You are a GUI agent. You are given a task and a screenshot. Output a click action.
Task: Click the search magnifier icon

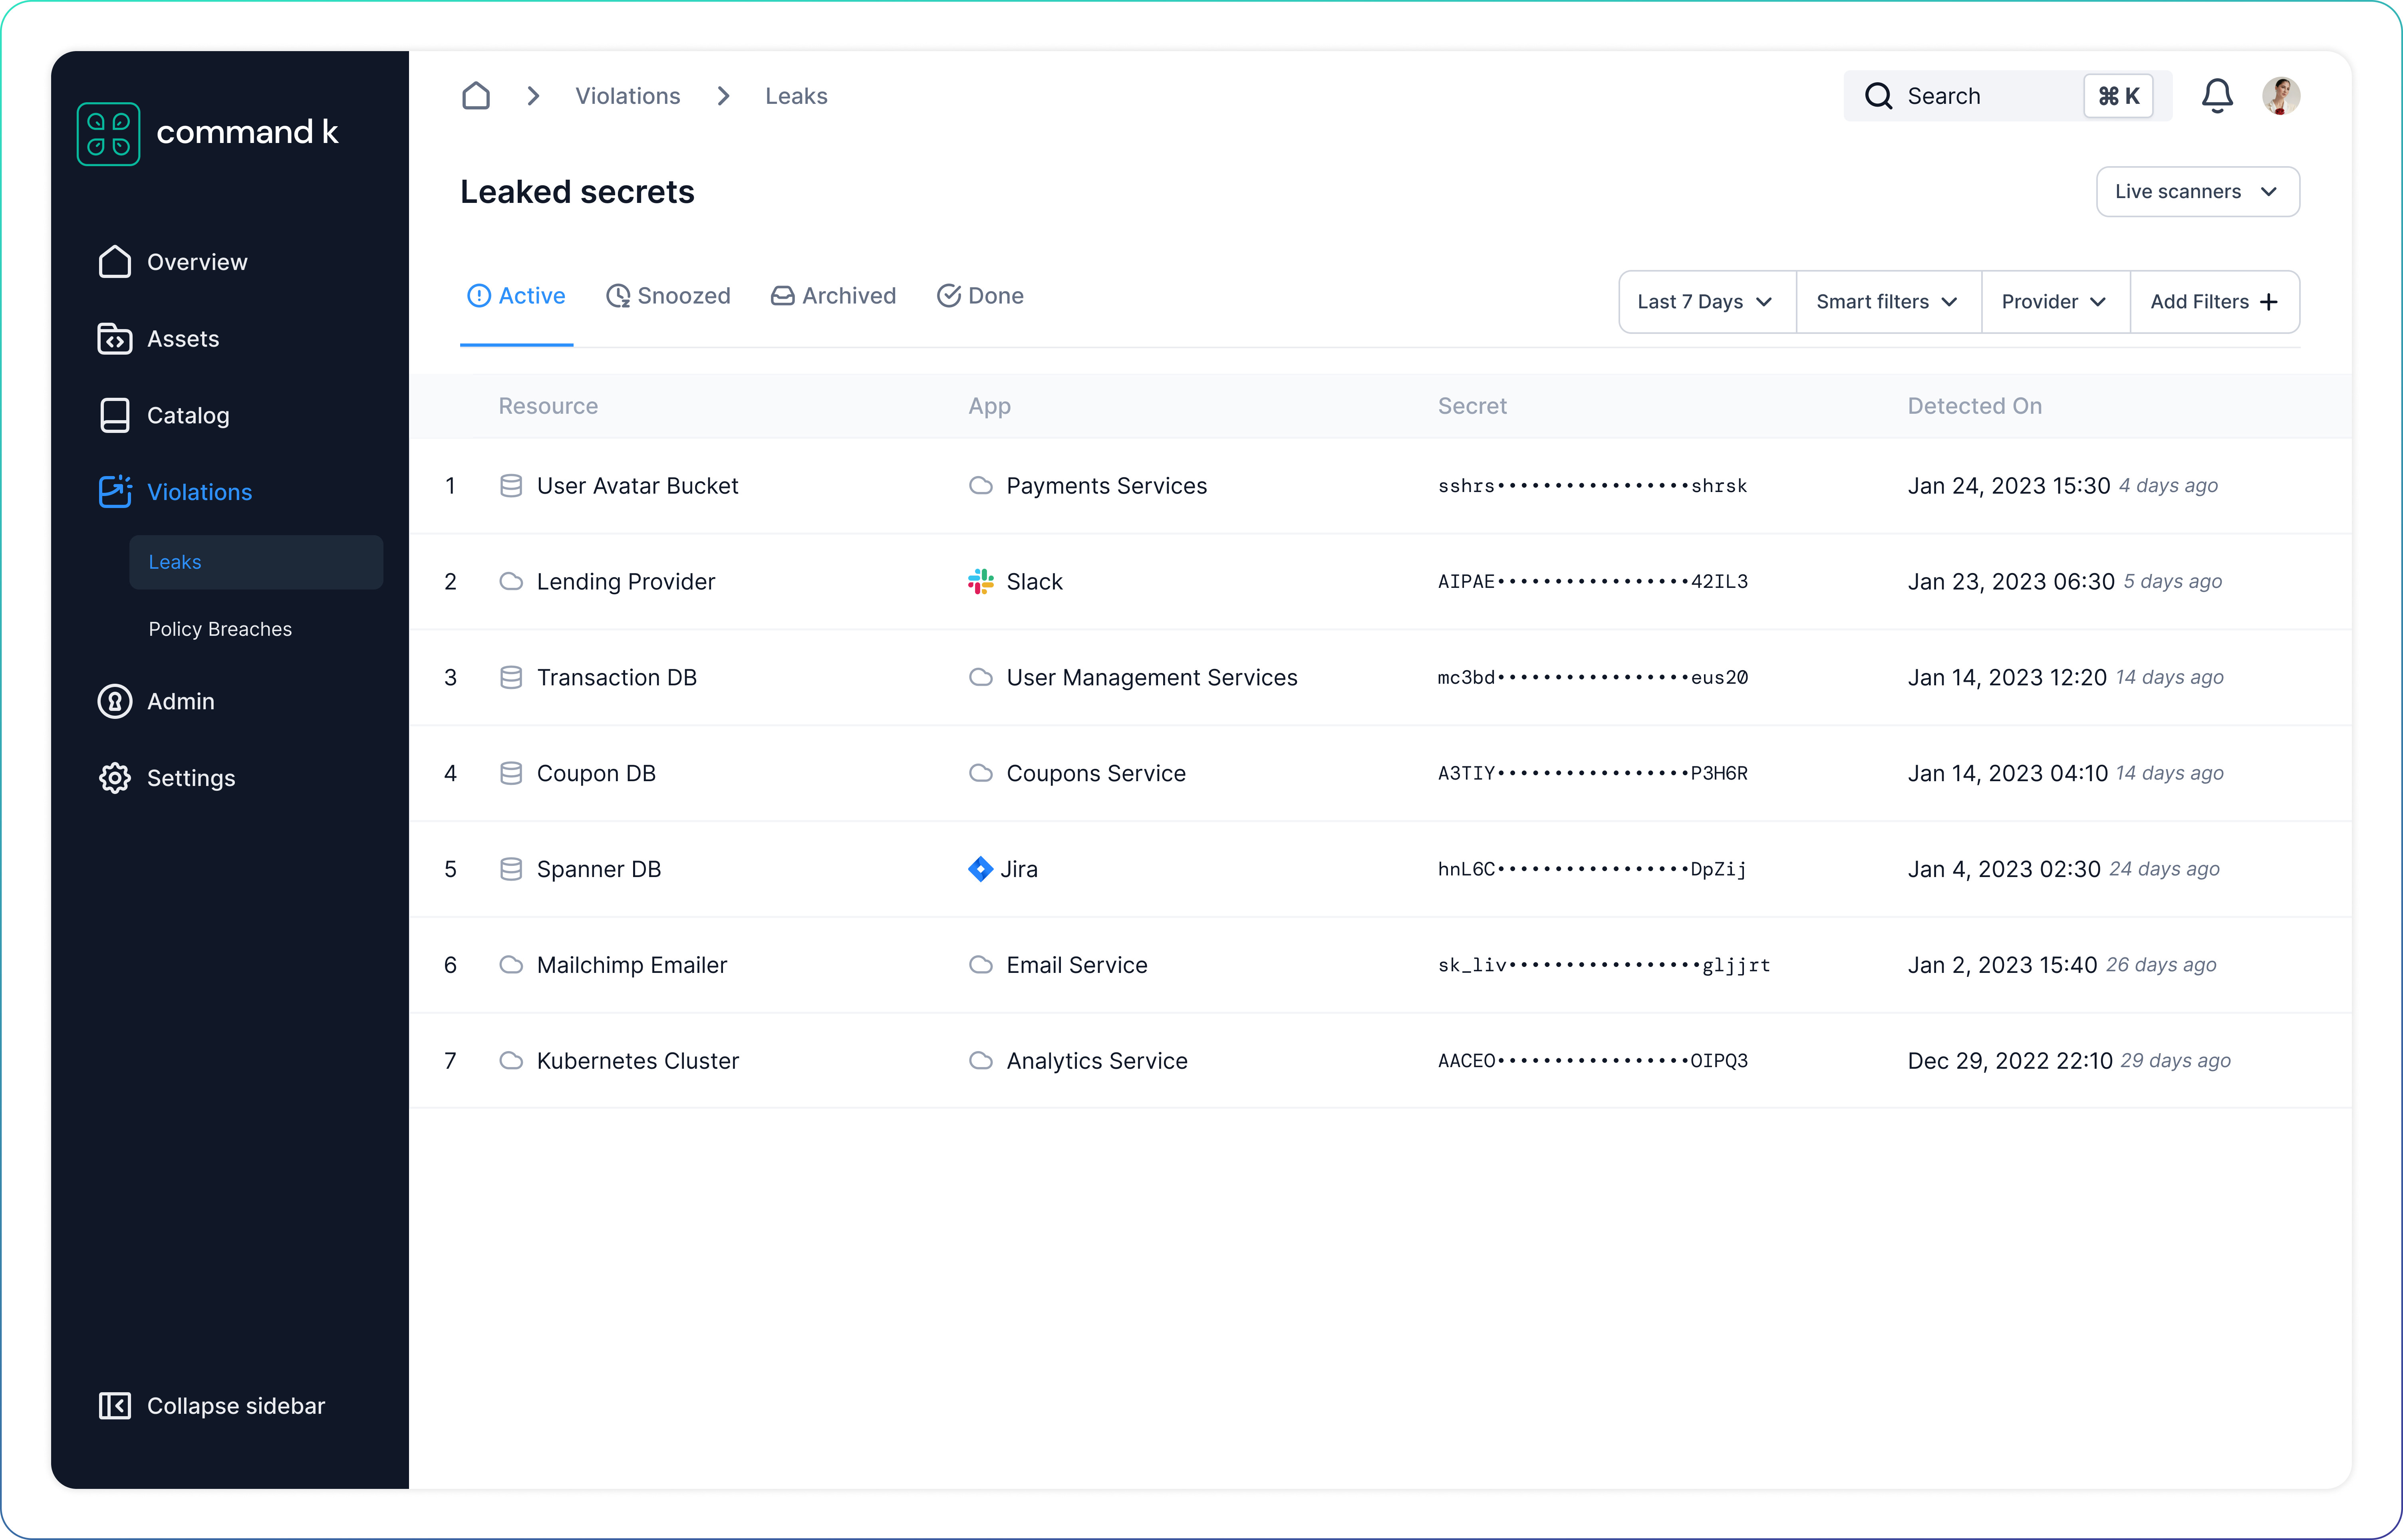click(x=1878, y=96)
